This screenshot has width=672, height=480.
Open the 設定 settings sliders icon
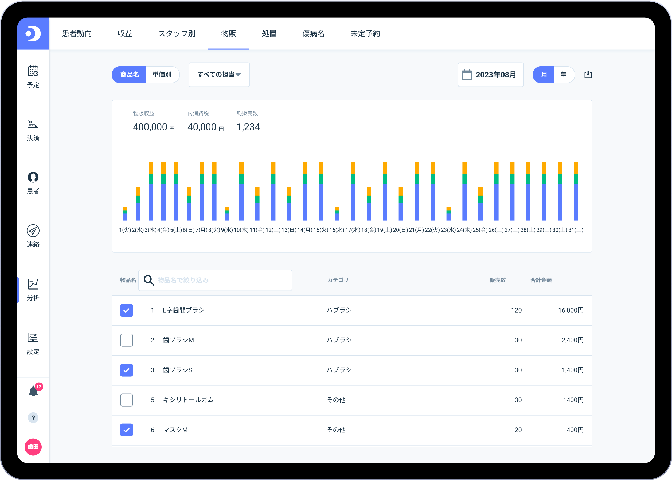[x=33, y=338]
